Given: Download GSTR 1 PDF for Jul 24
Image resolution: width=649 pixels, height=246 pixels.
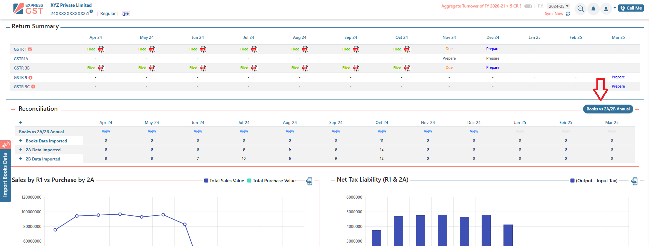Looking at the screenshot, I should click(254, 49).
